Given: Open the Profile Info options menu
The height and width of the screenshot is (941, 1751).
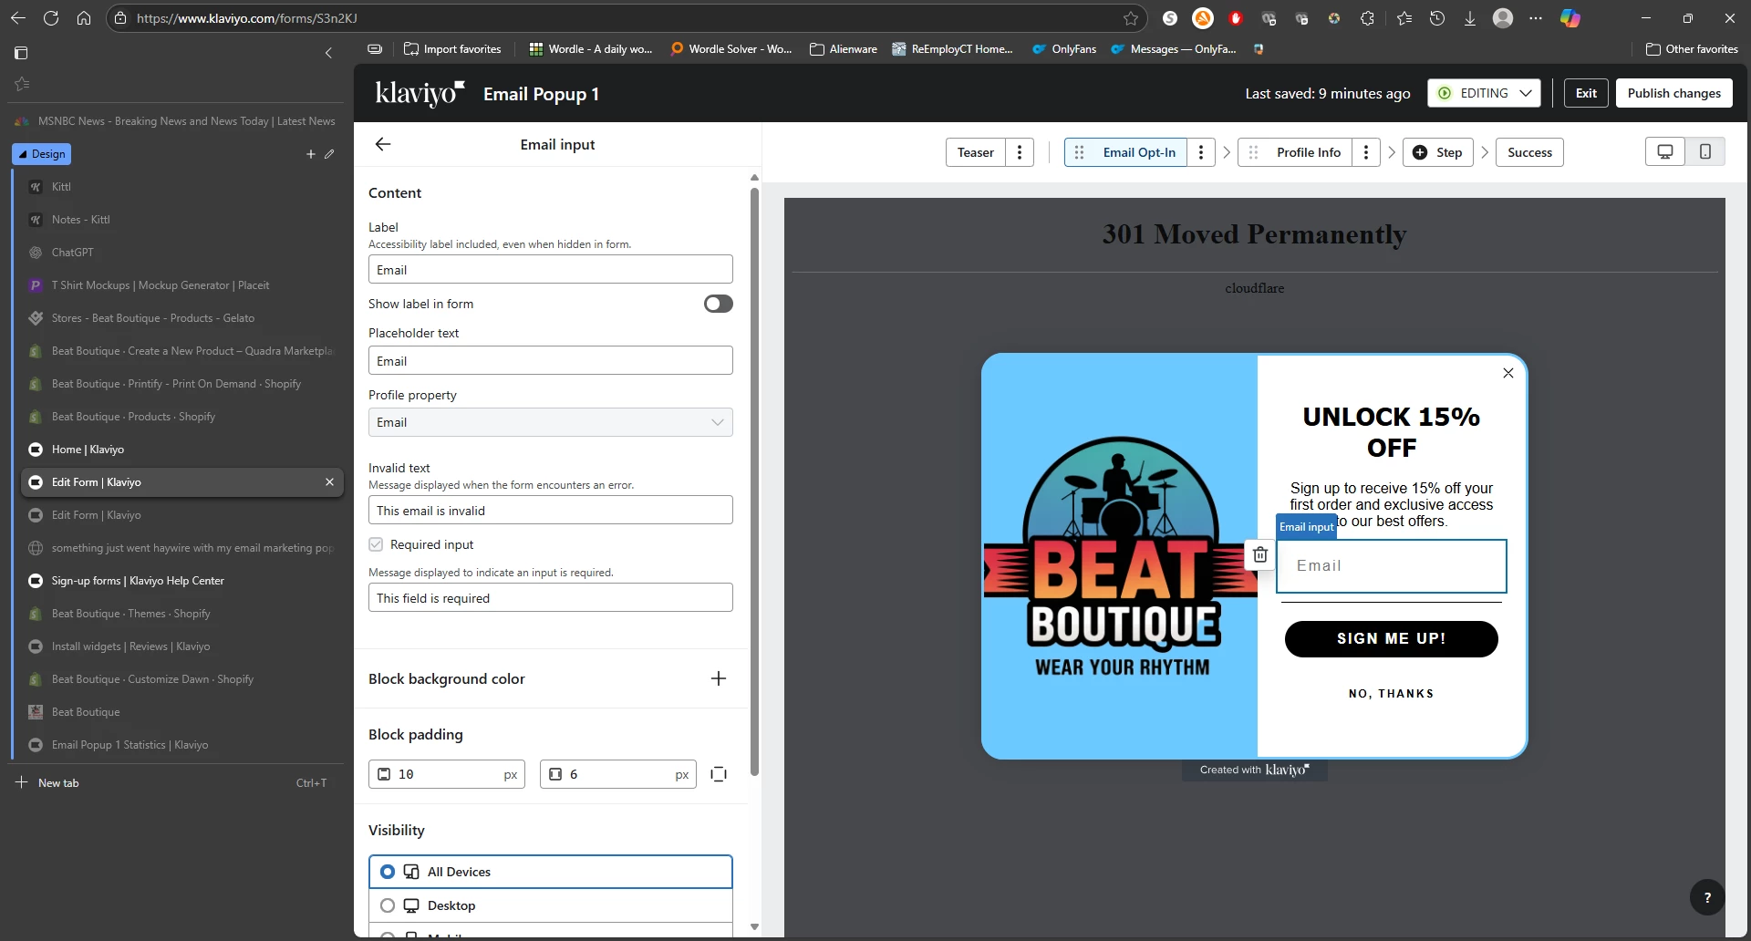Looking at the screenshot, I should coord(1366,152).
